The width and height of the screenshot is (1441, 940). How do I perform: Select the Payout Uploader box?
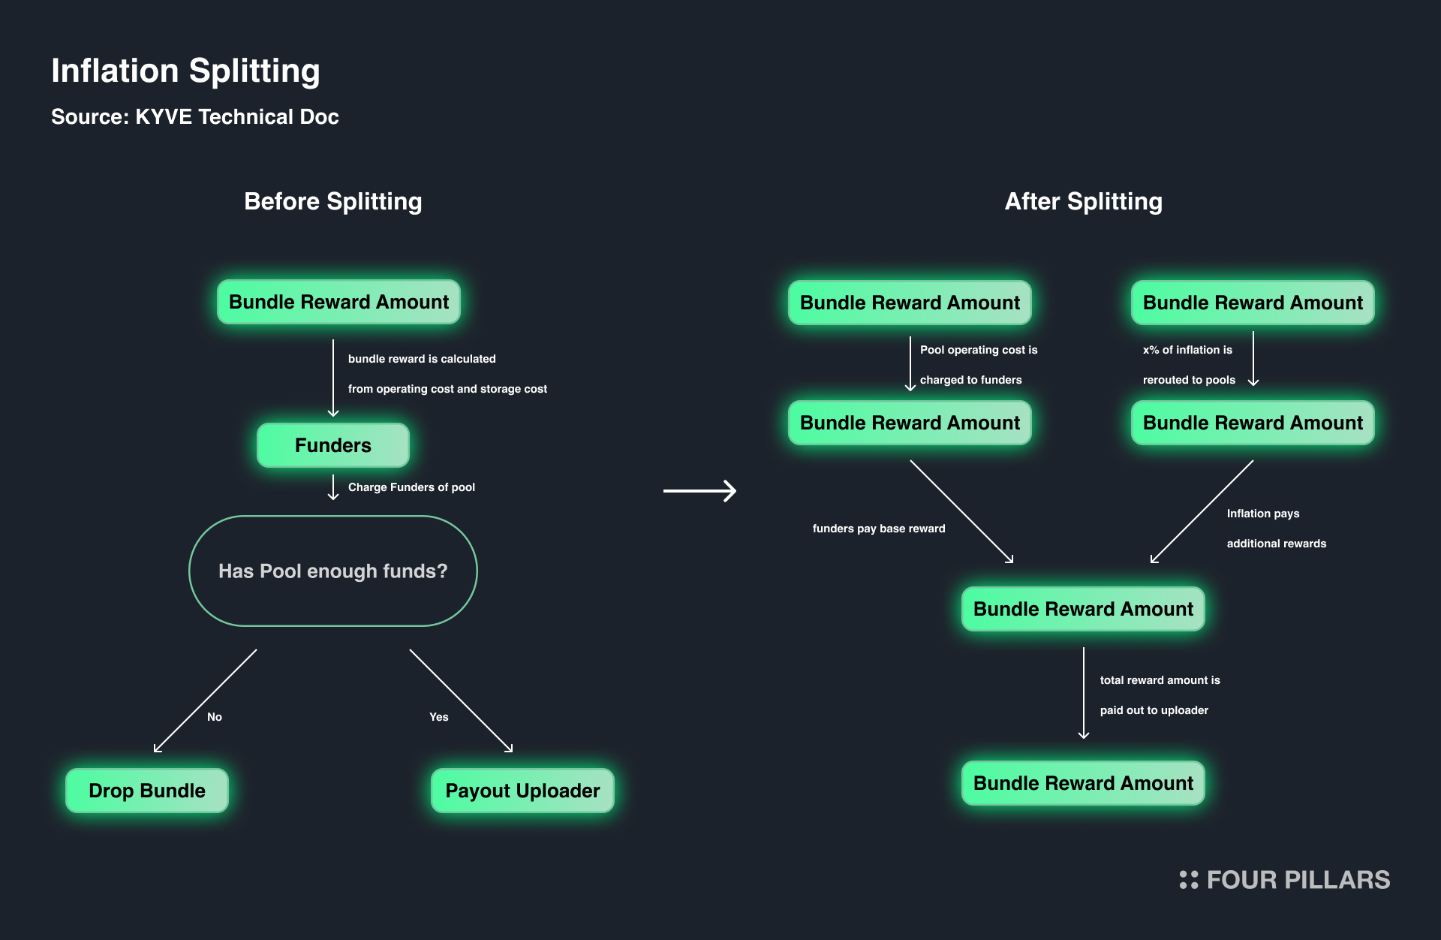tap(522, 791)
